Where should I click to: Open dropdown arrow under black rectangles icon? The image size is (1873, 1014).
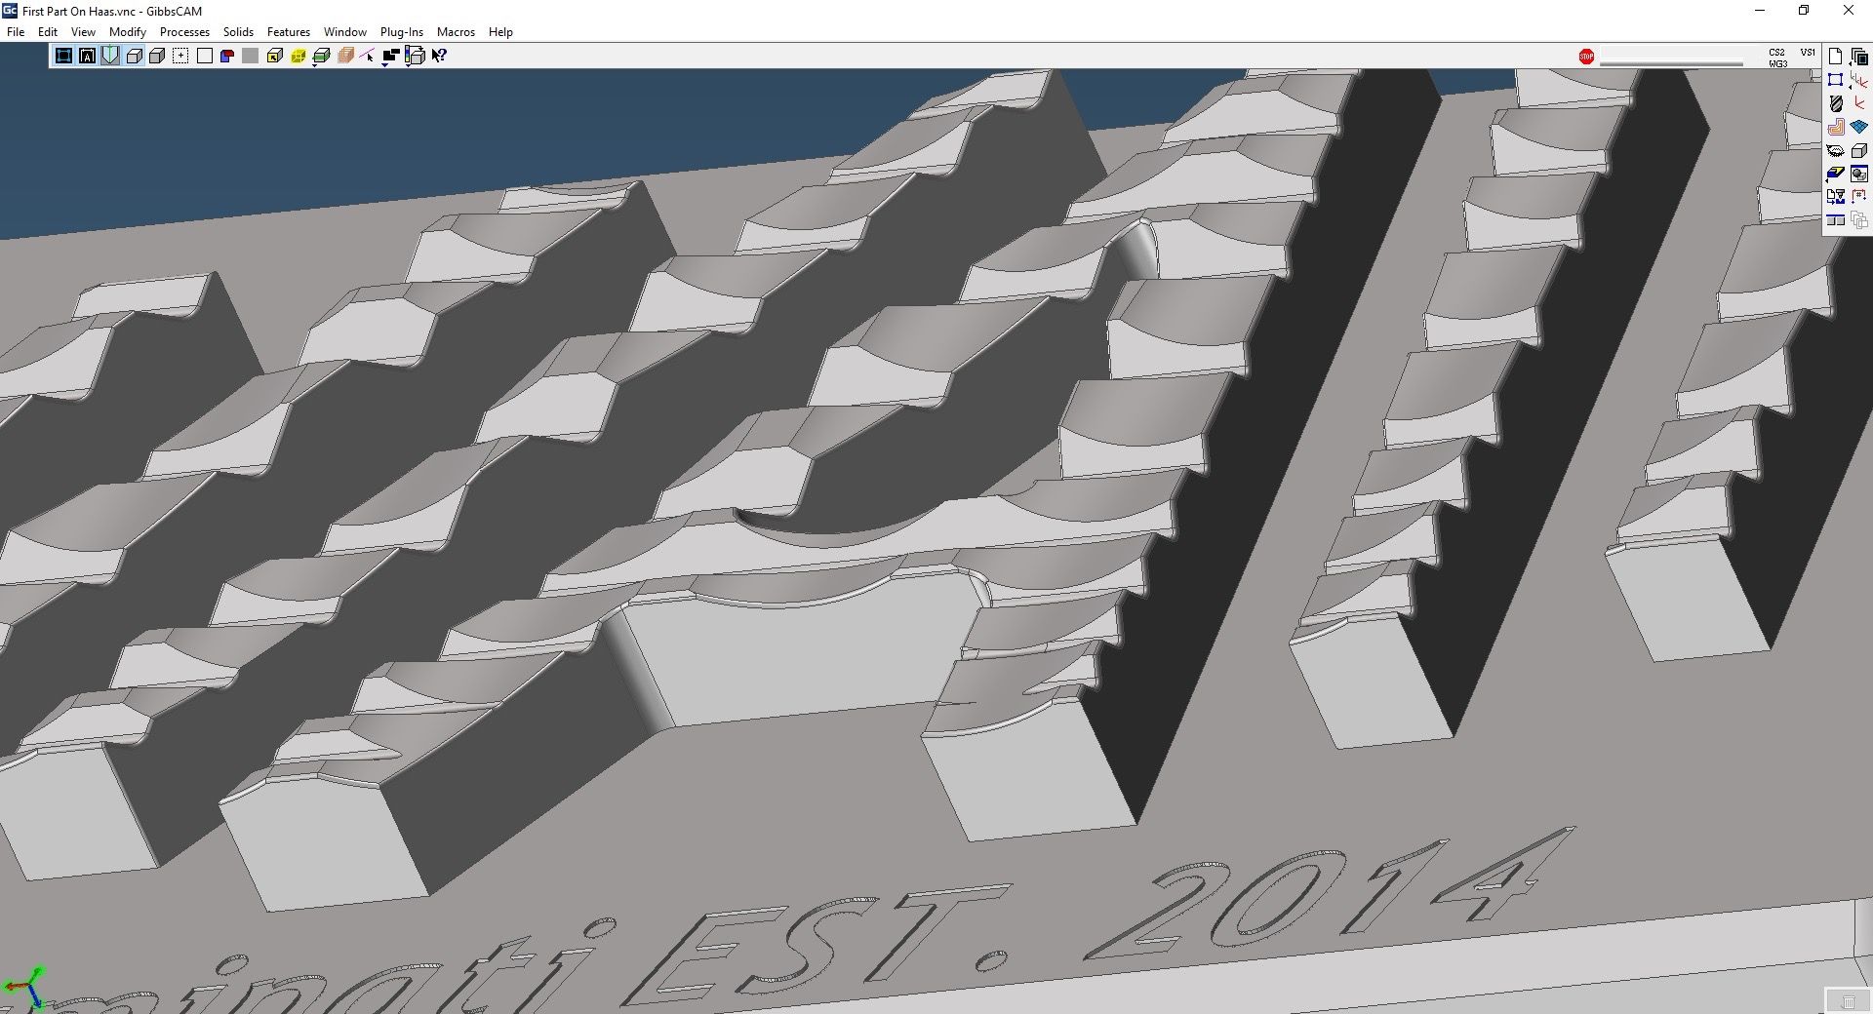386,64
